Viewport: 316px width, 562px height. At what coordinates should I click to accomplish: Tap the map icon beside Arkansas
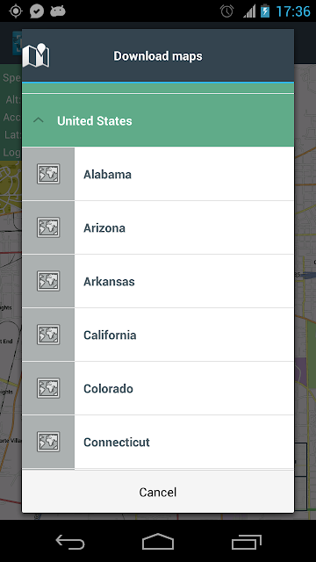coord(48,281)
